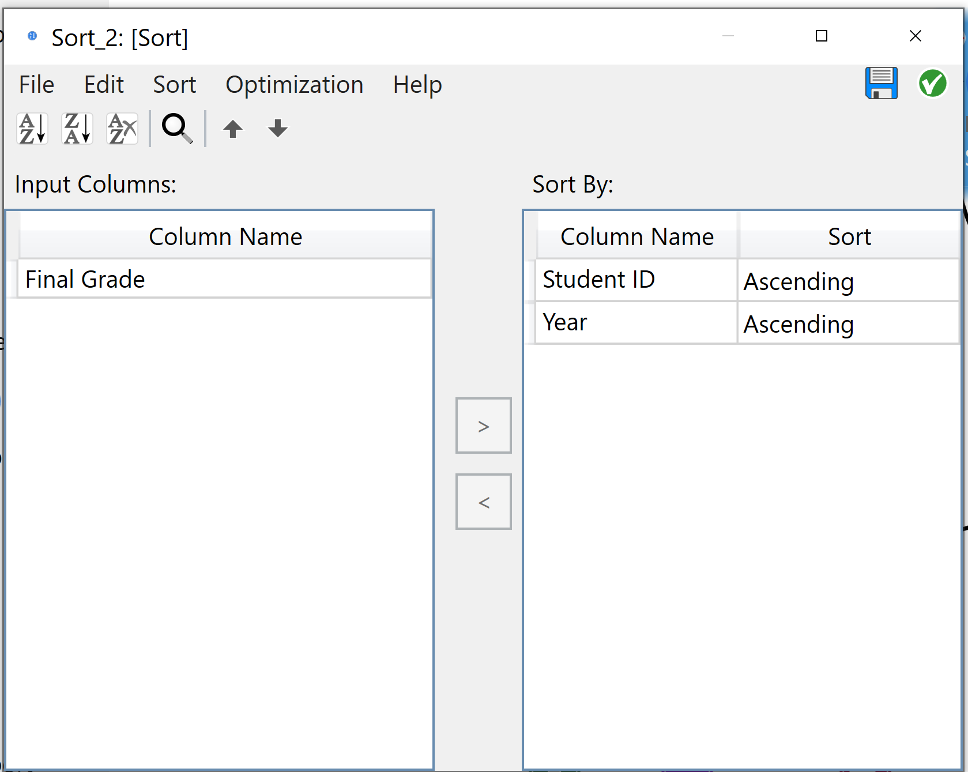Move selected column down with arrow

point(277,129)
